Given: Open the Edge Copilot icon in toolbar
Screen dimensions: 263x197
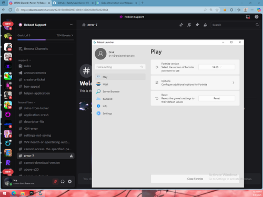Looking at the screenshot, I should (259, 10).
